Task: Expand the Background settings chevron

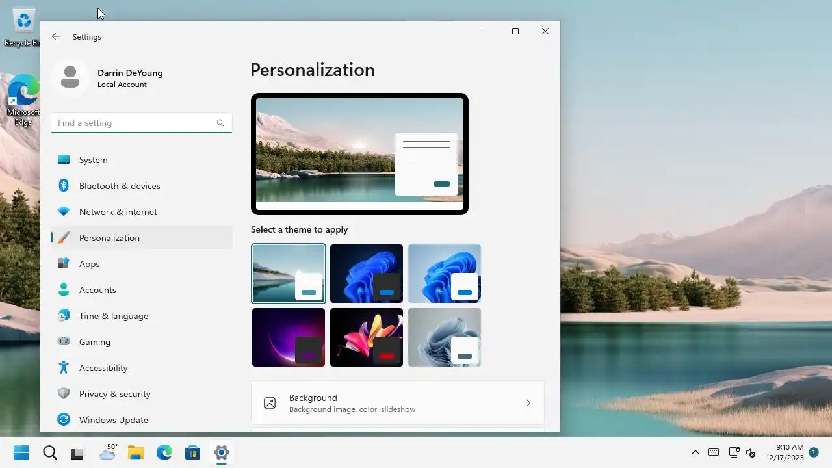Action: tap(528, 403)
